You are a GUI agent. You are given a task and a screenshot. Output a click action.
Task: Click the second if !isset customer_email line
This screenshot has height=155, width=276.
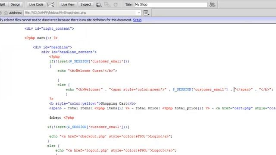(x=88, y=127)
